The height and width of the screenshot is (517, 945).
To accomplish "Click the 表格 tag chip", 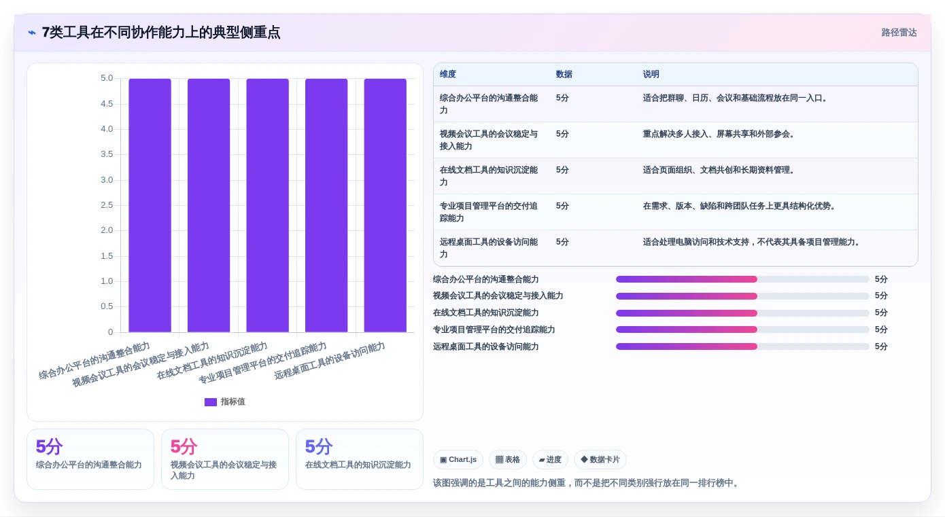I will tap(508, 460).
